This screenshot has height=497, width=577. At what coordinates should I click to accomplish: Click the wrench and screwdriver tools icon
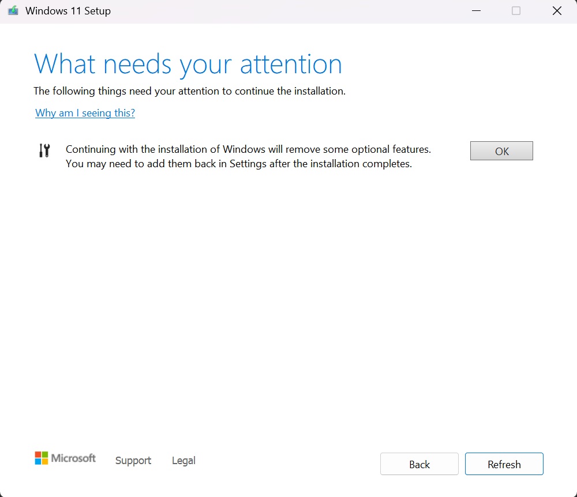pos(44,150)
